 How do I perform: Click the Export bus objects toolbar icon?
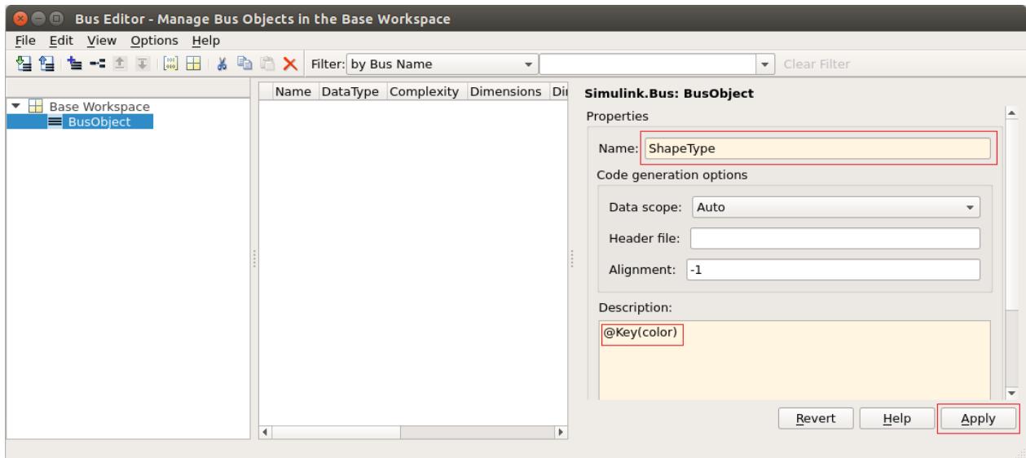(46, 64)
